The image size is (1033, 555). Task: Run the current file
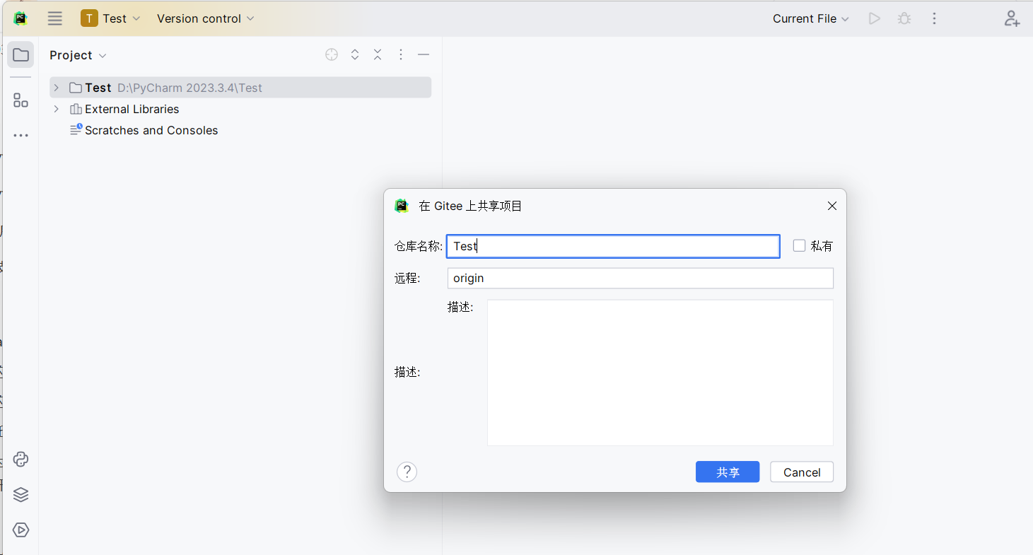[x=875, y=19]
